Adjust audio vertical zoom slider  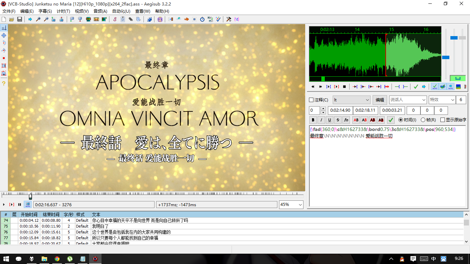[454, 38]
